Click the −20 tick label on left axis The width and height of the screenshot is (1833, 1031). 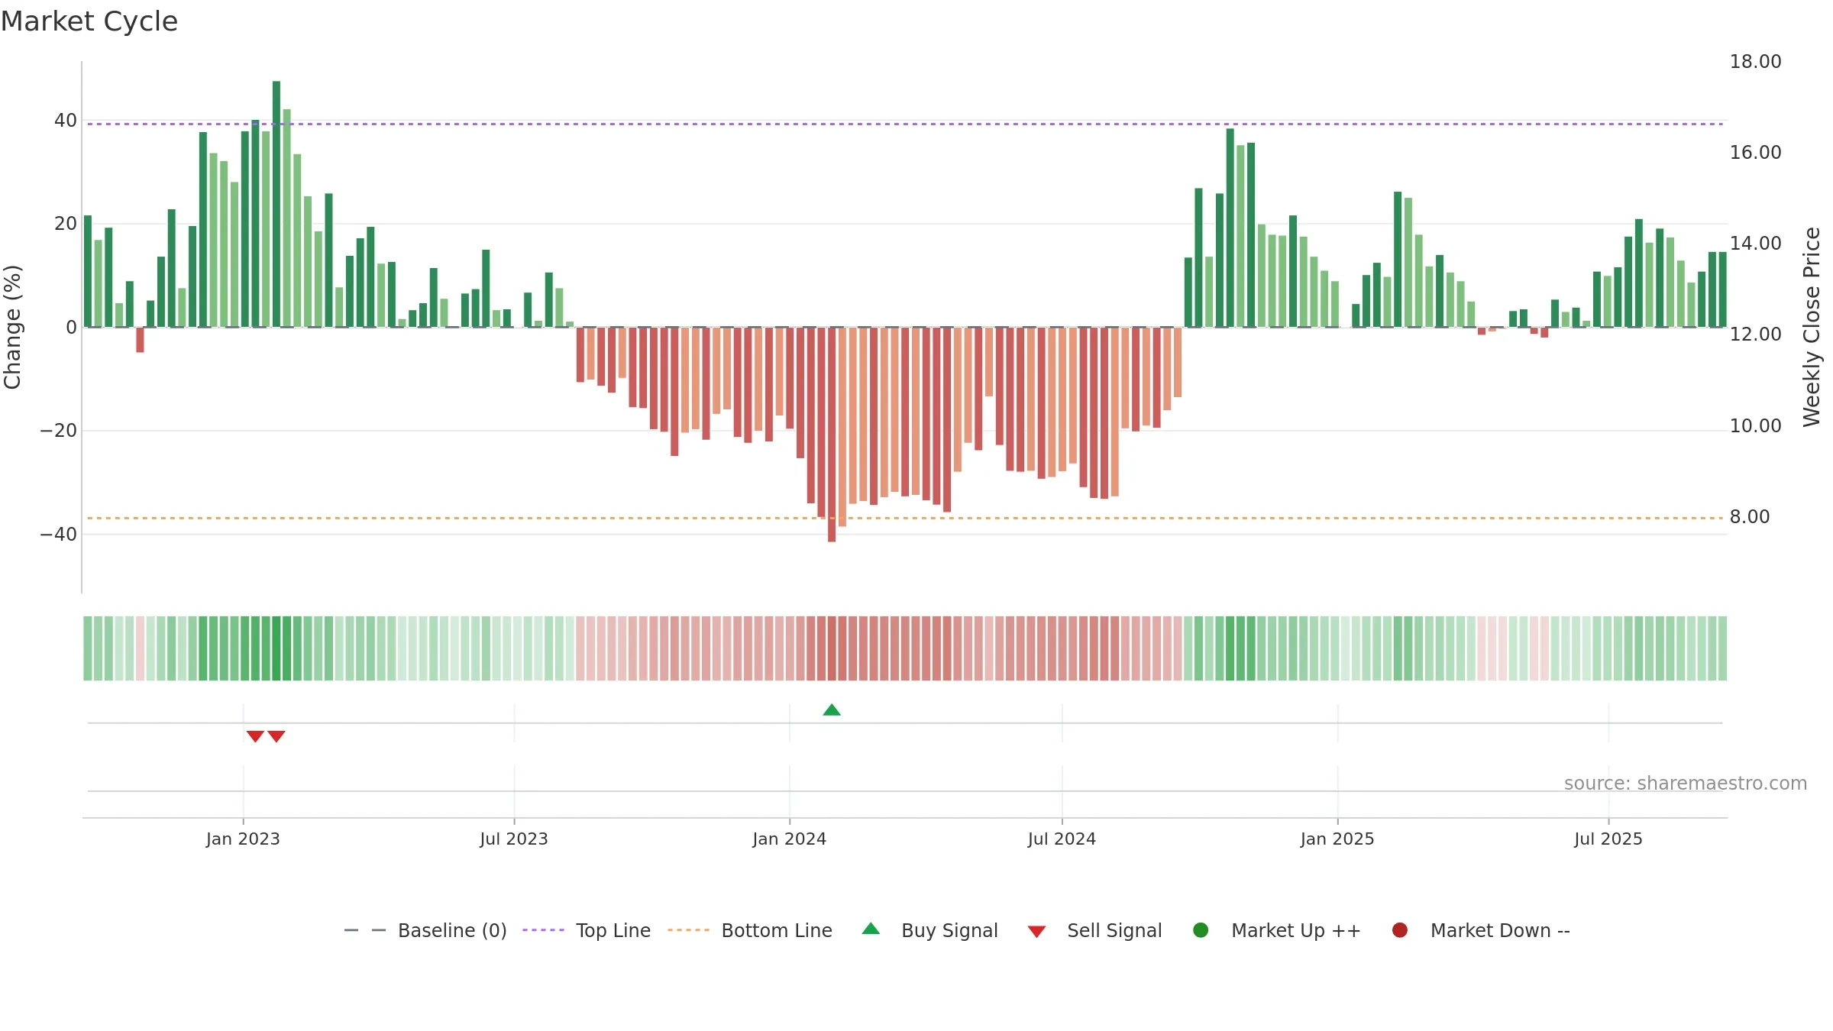[59, 431]
